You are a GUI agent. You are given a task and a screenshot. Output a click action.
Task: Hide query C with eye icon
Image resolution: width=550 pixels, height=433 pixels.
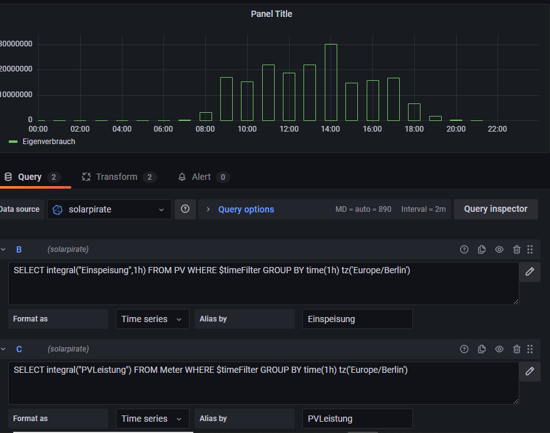click(x=499, y=349)
